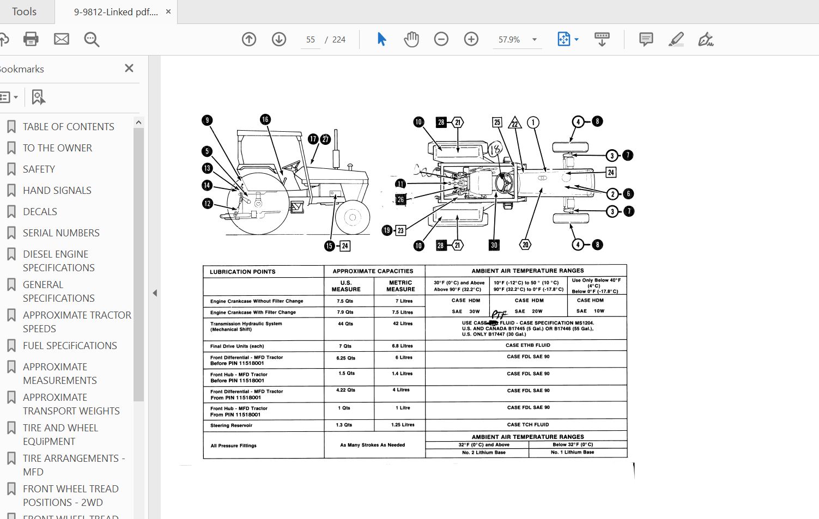The width and height of the screenshot is (819, 519).
Task: Click the 'APPROXIMATE CAPACITIES' table header
Action: 373,271
